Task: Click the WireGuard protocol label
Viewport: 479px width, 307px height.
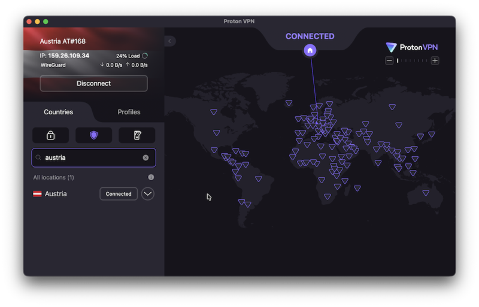Action: [53, 65]
